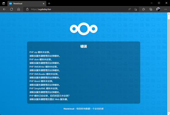Open the Favorites list icon

(144, 9)
